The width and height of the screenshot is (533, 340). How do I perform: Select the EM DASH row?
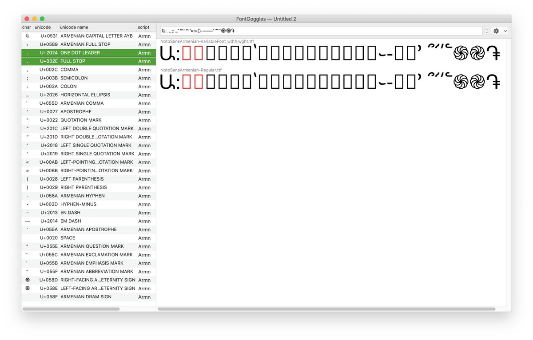pos(89,221)
